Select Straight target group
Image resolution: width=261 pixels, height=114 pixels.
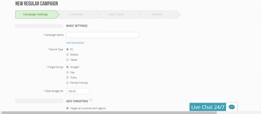(67, 67)
